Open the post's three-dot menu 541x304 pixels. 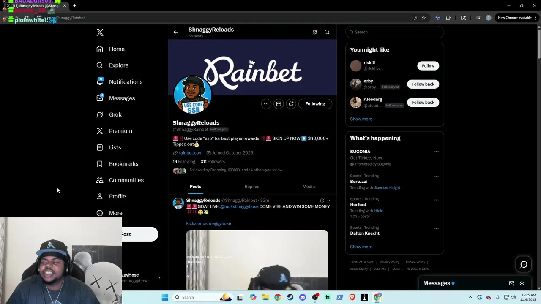pos(330,201)
